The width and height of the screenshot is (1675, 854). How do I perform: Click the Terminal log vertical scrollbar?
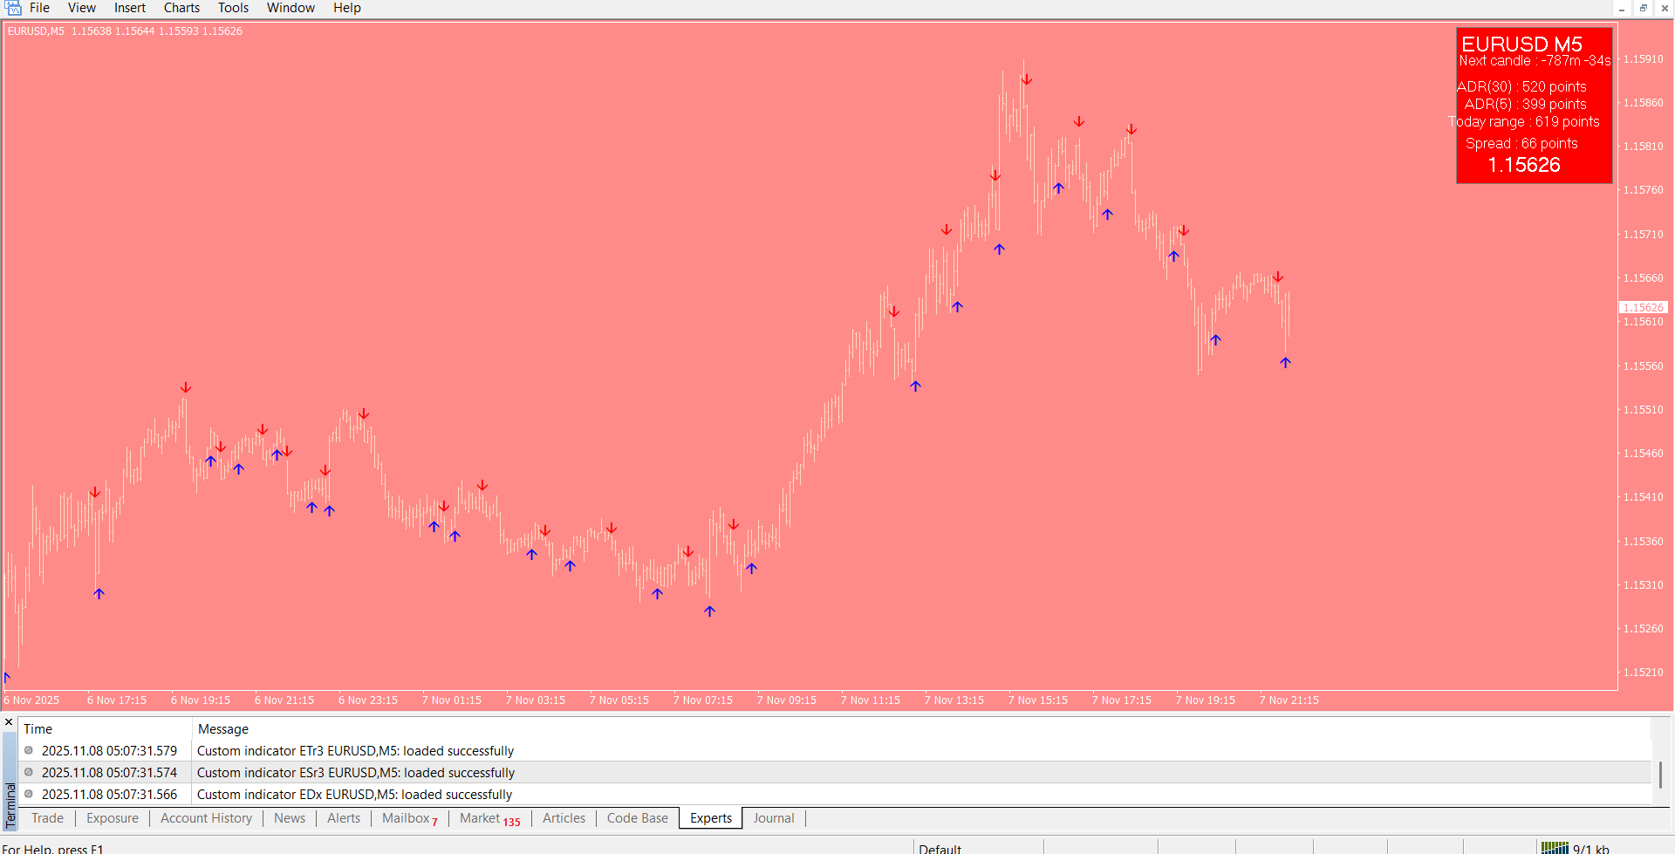[x=1660, y=774]
